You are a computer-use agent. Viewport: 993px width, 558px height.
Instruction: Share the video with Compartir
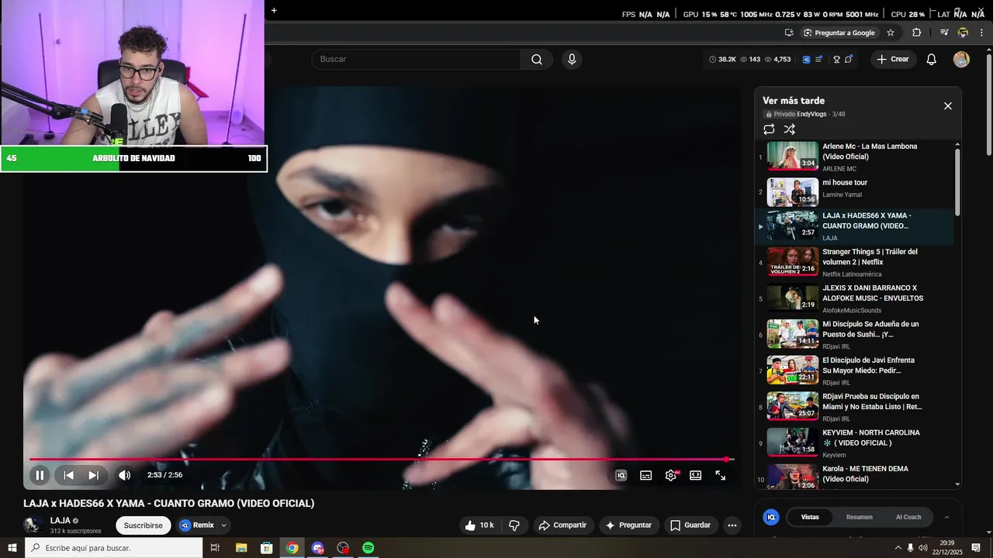(563, 525)
